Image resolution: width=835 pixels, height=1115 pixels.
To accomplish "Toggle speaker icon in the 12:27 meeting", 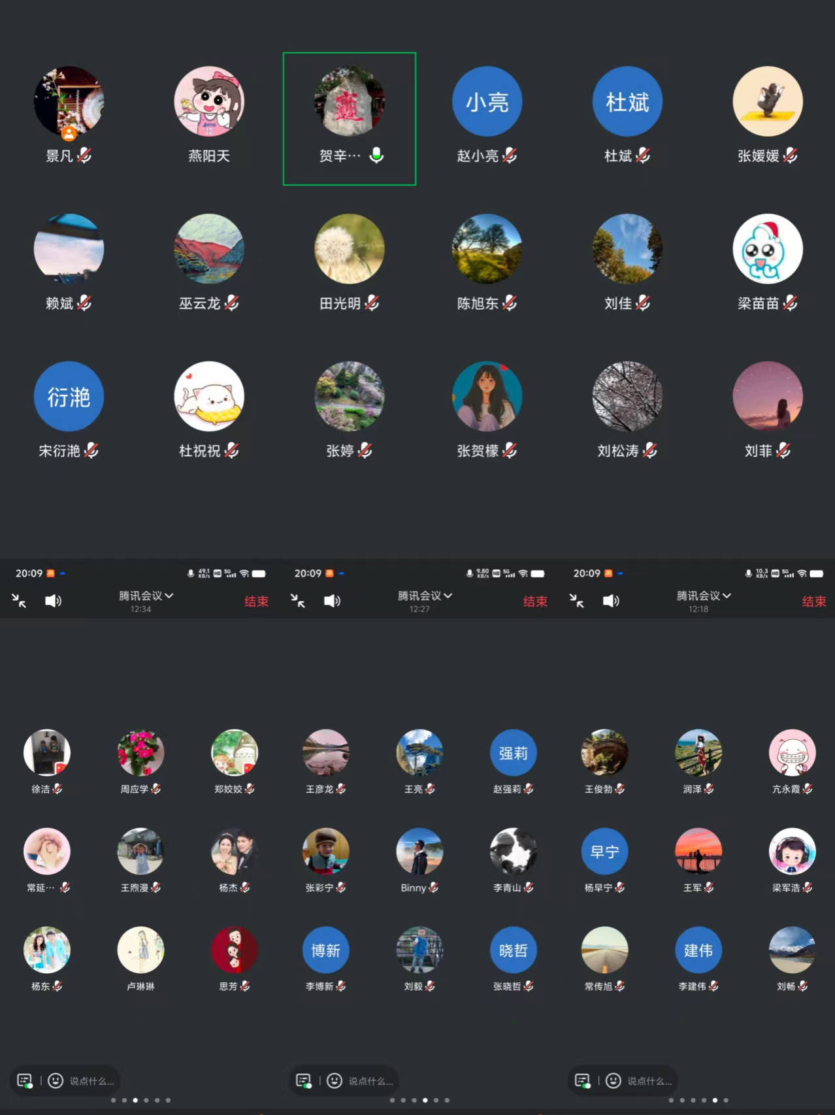I will pos(332,601).
